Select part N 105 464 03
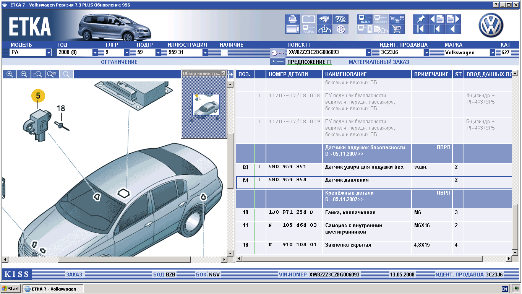 click(293, 226)
